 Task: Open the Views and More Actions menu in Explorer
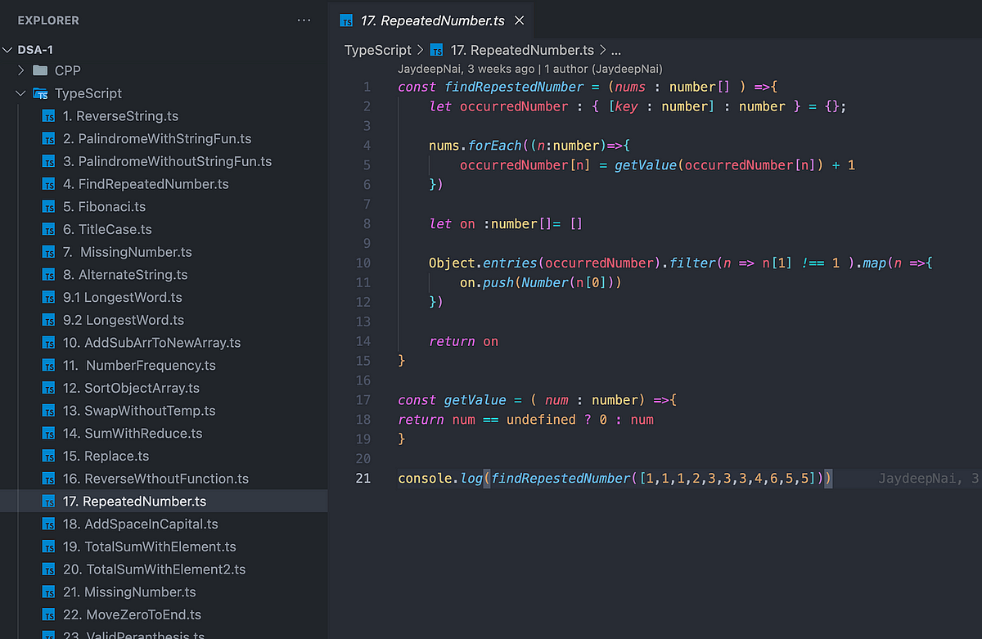pos(304,20)
